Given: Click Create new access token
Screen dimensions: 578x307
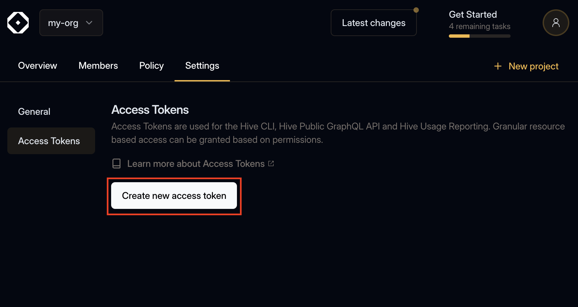Looking at the screenshot, I should pos(174,196).
